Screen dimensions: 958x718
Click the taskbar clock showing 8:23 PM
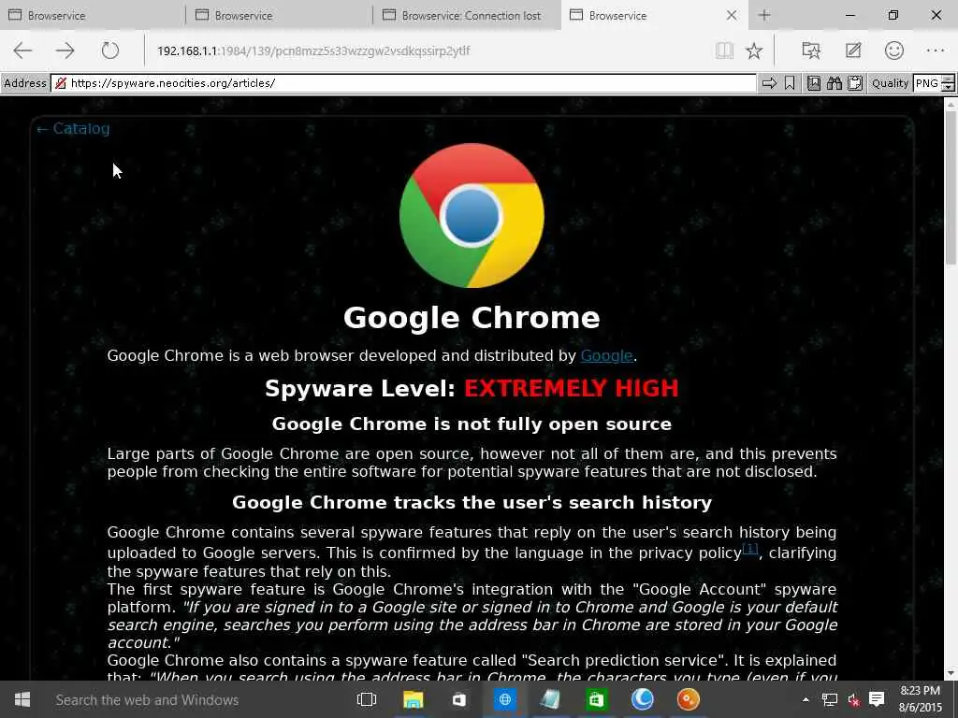pyautogui.click(x=921, y=699)
